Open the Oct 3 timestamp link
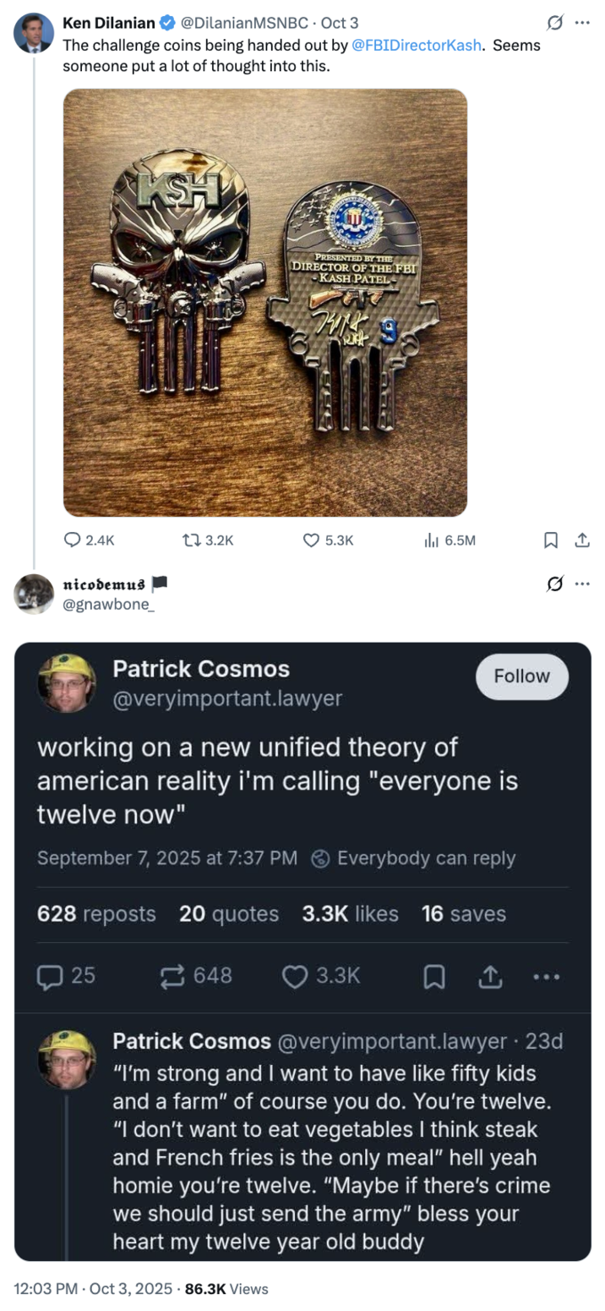 pyautogui.click(x=339, y=23)
